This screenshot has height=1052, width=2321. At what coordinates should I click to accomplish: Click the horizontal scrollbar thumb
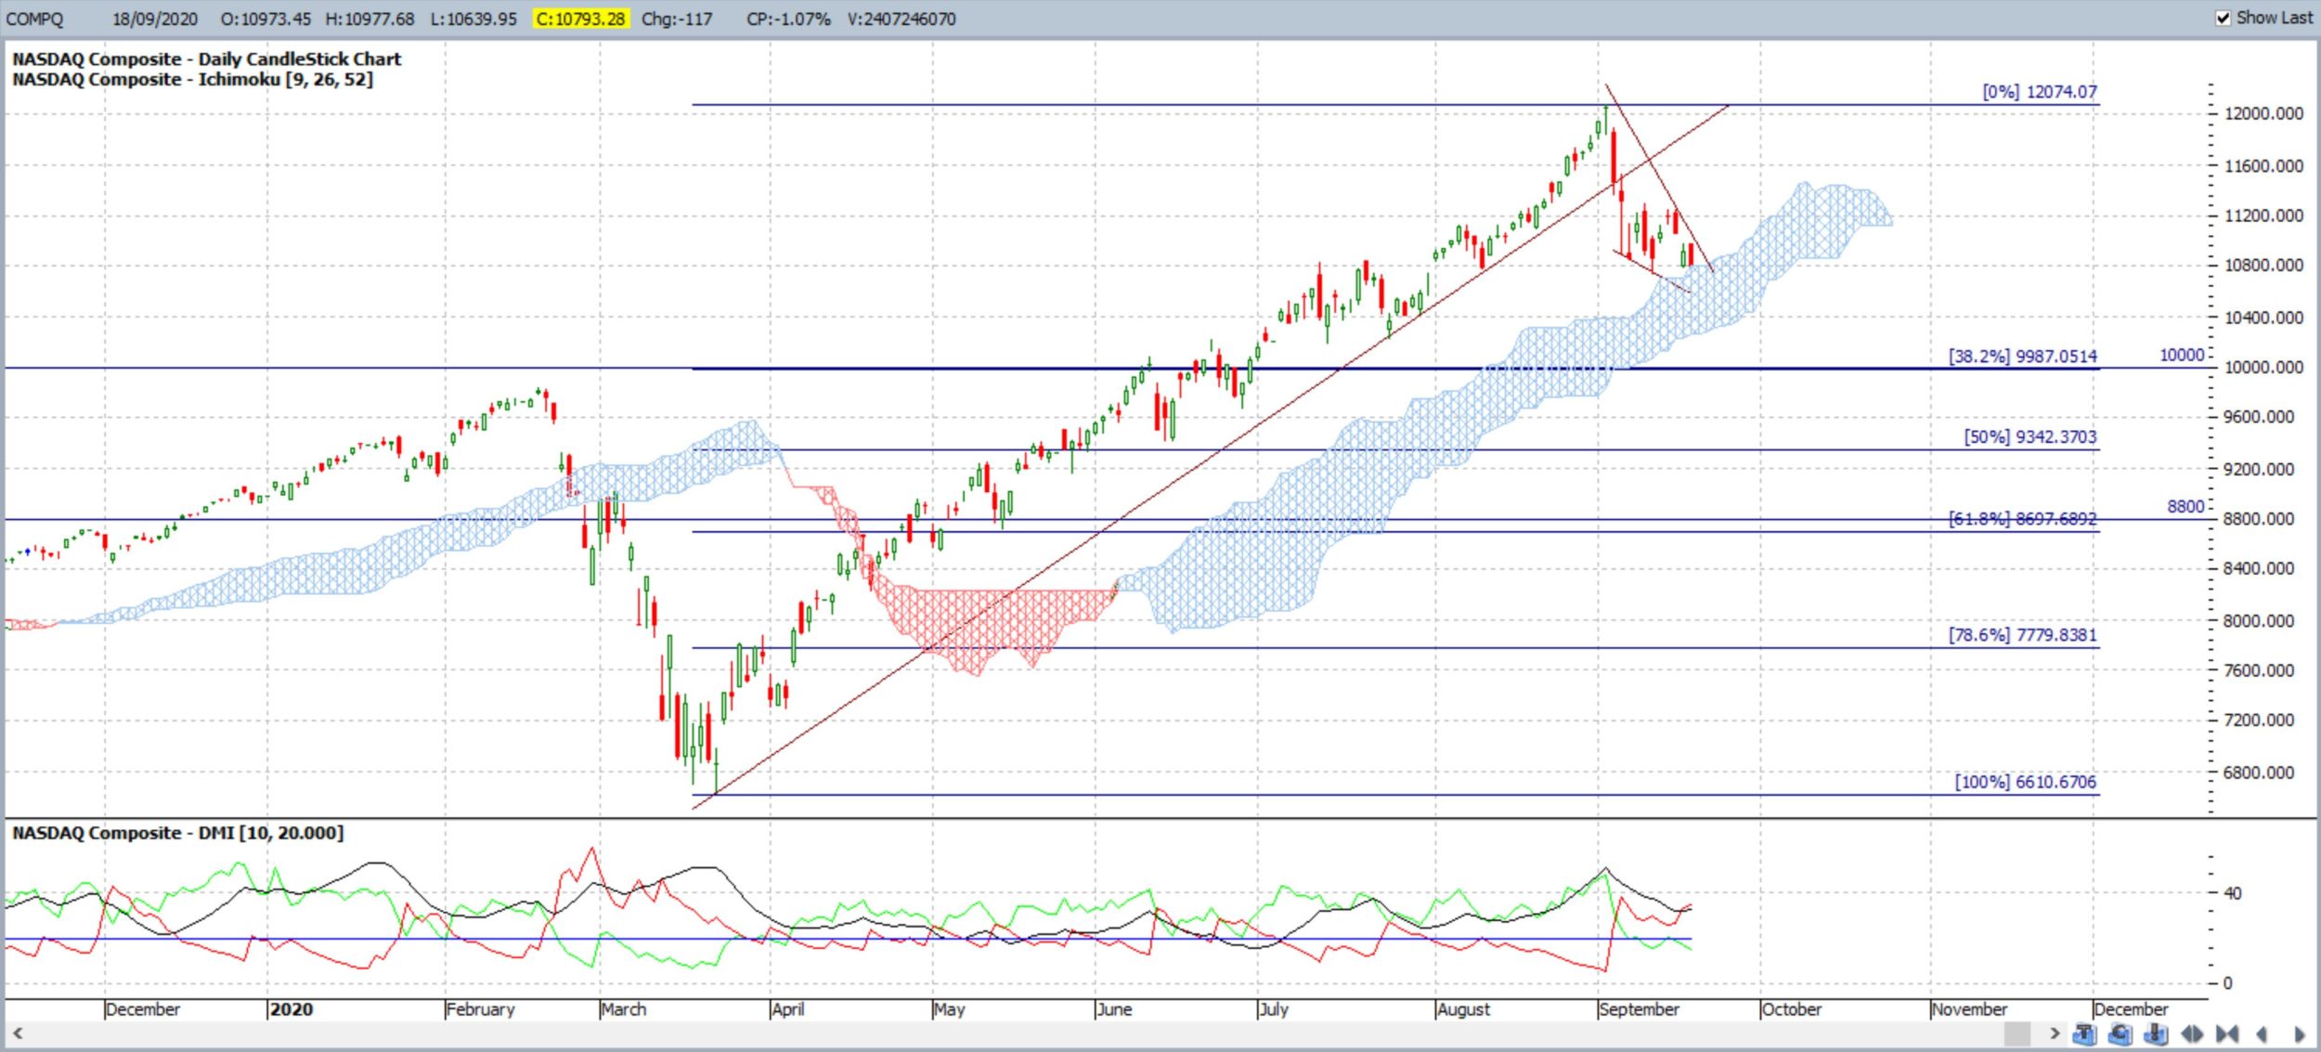tap(2017, 1033)
